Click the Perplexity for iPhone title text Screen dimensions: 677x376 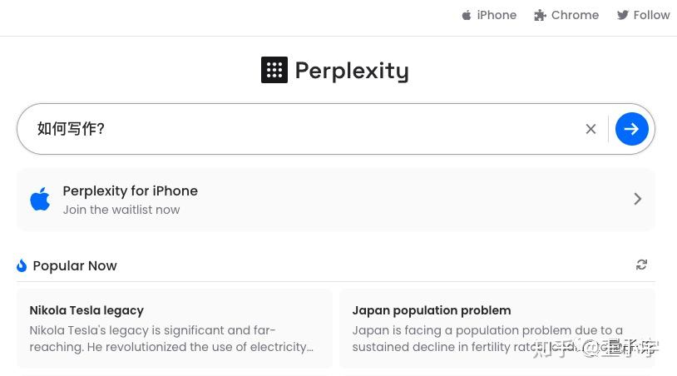[x=131, y=190]
